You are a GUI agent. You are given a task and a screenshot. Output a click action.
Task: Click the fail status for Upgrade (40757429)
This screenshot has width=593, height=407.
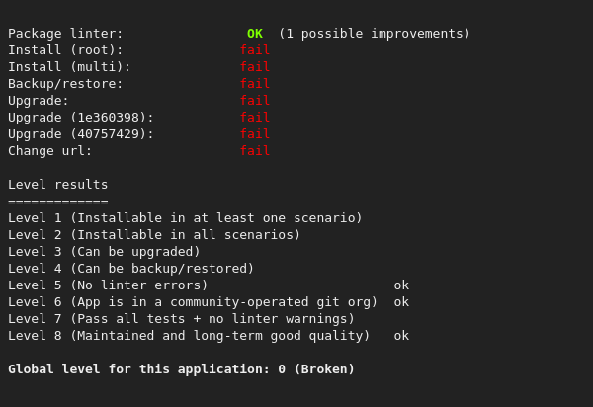[255, 134]
